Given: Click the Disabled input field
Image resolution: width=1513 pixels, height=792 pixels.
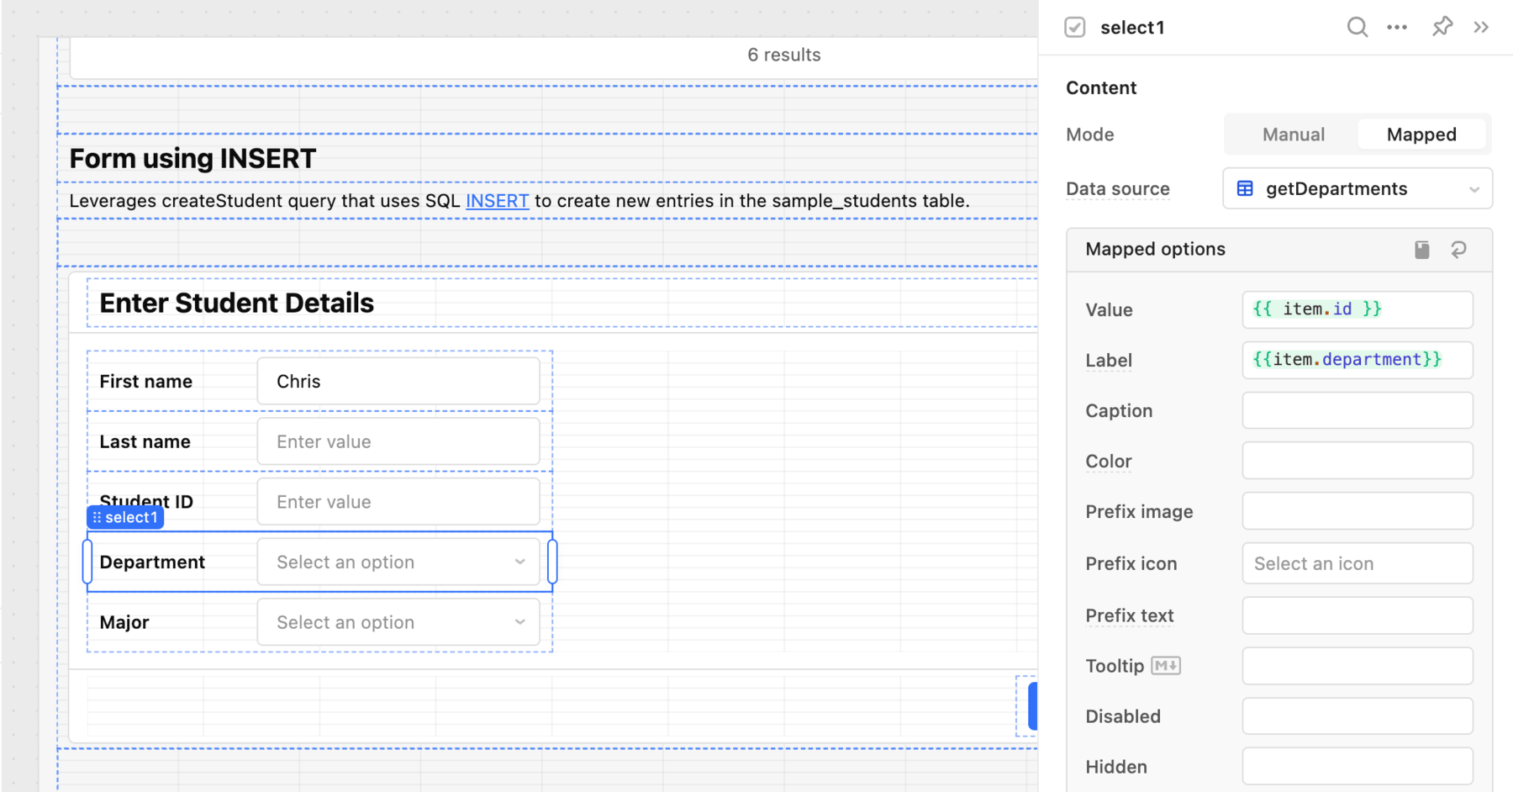Looking at the screenshot, I should pos(1357,716).
